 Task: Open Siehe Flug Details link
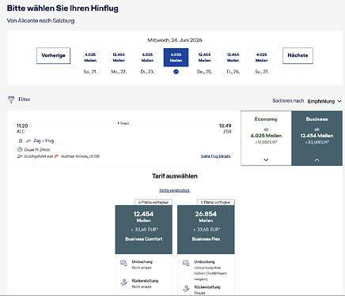(x=216, y=156)
